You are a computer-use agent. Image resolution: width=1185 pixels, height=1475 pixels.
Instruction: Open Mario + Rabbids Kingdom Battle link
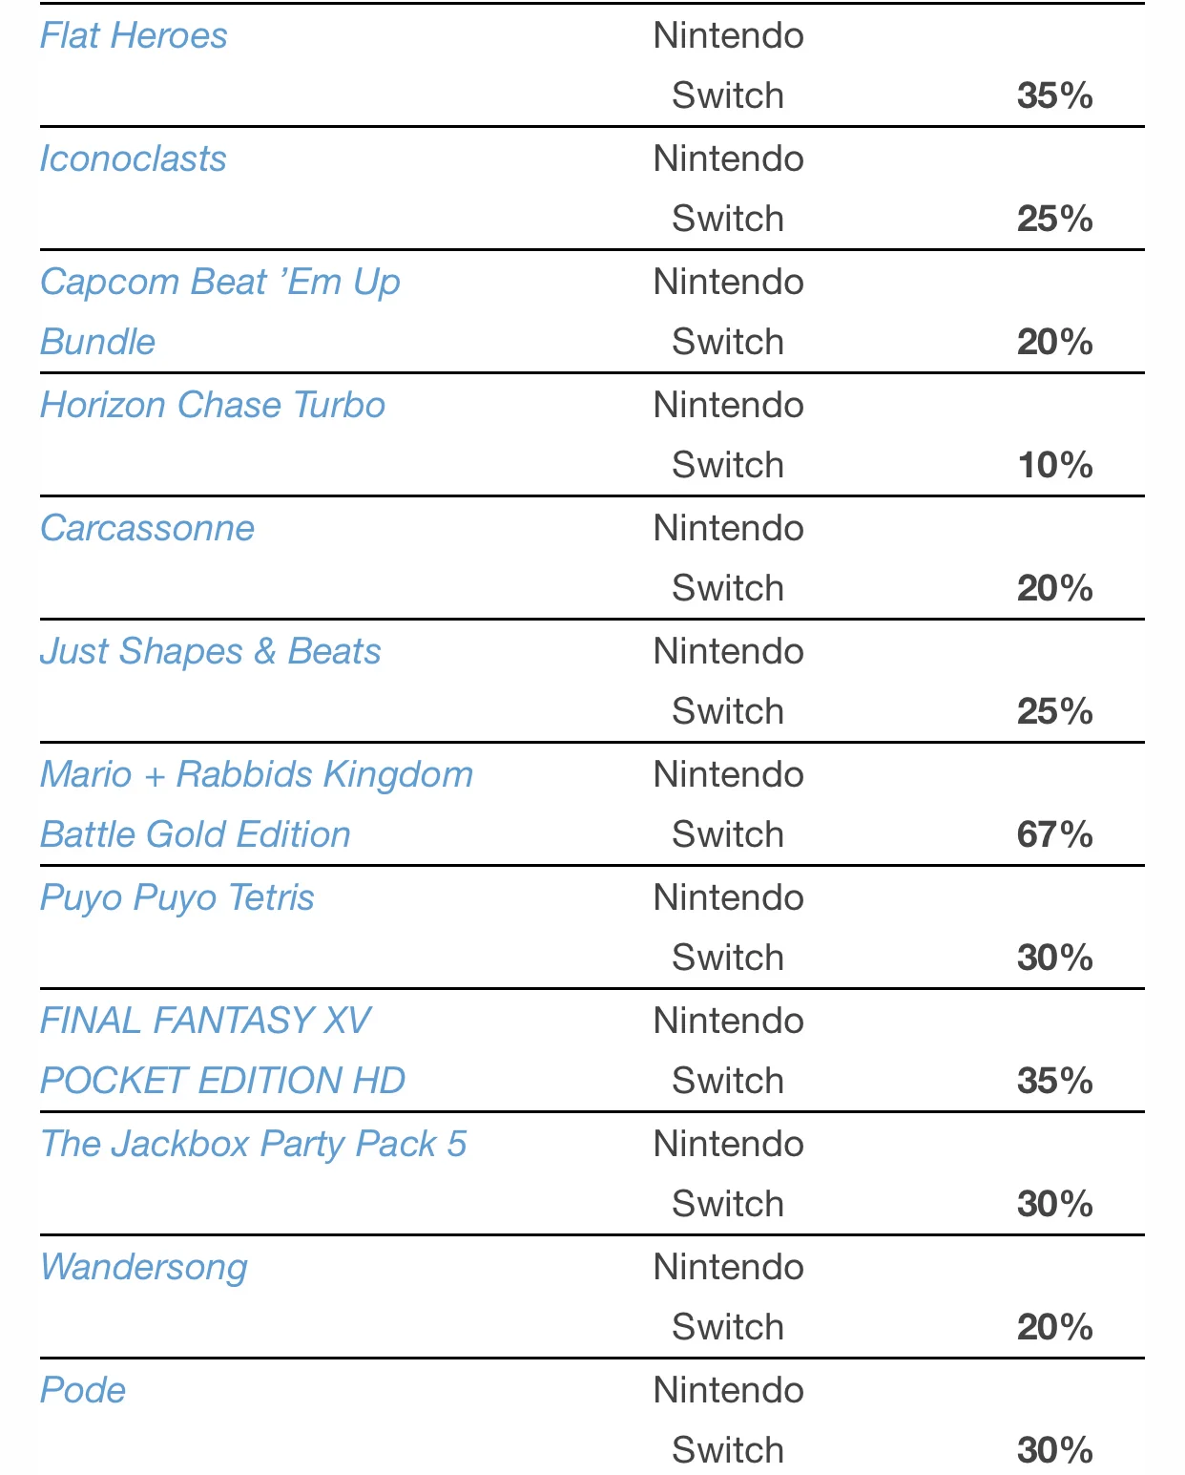point(257,805)
